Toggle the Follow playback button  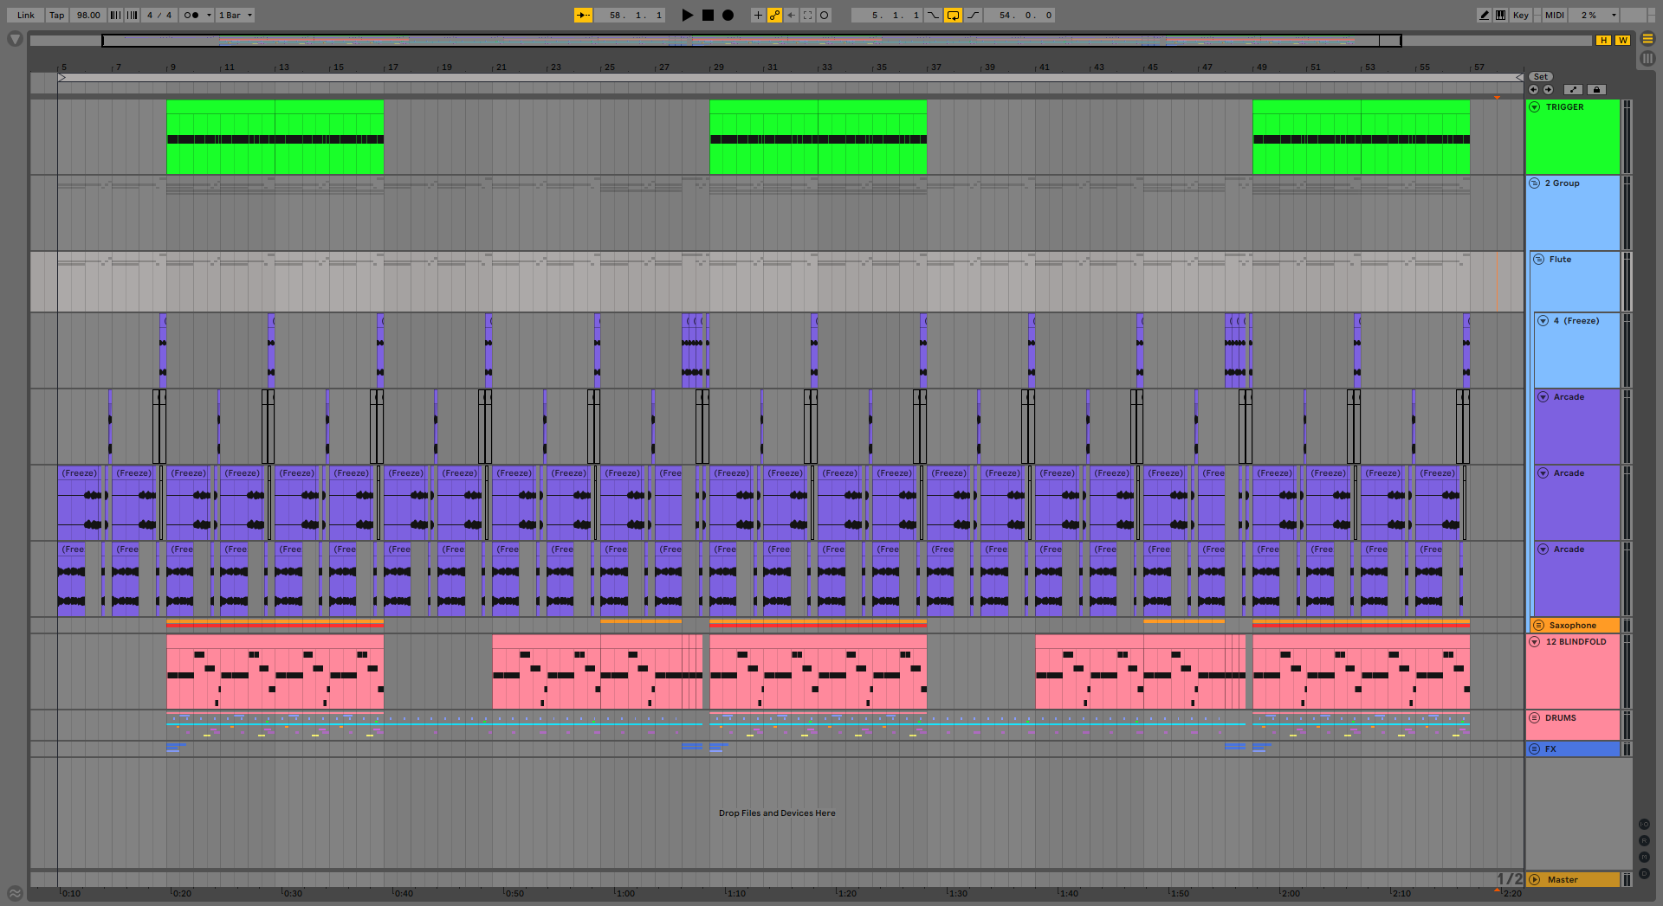click(583, 15)
